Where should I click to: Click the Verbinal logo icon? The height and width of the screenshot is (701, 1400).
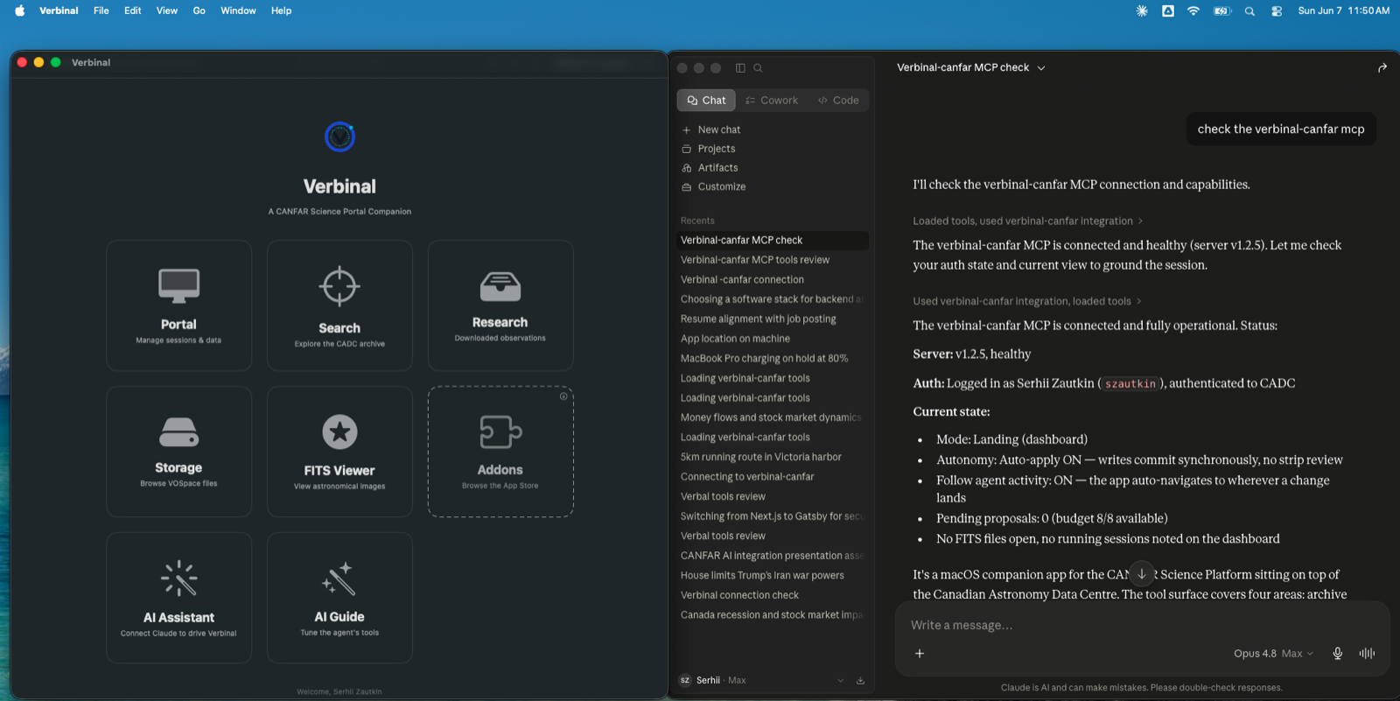339,137
